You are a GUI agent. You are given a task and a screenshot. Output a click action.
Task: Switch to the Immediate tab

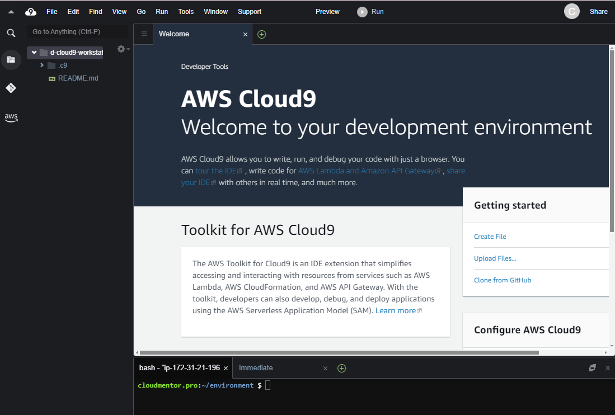256,368
